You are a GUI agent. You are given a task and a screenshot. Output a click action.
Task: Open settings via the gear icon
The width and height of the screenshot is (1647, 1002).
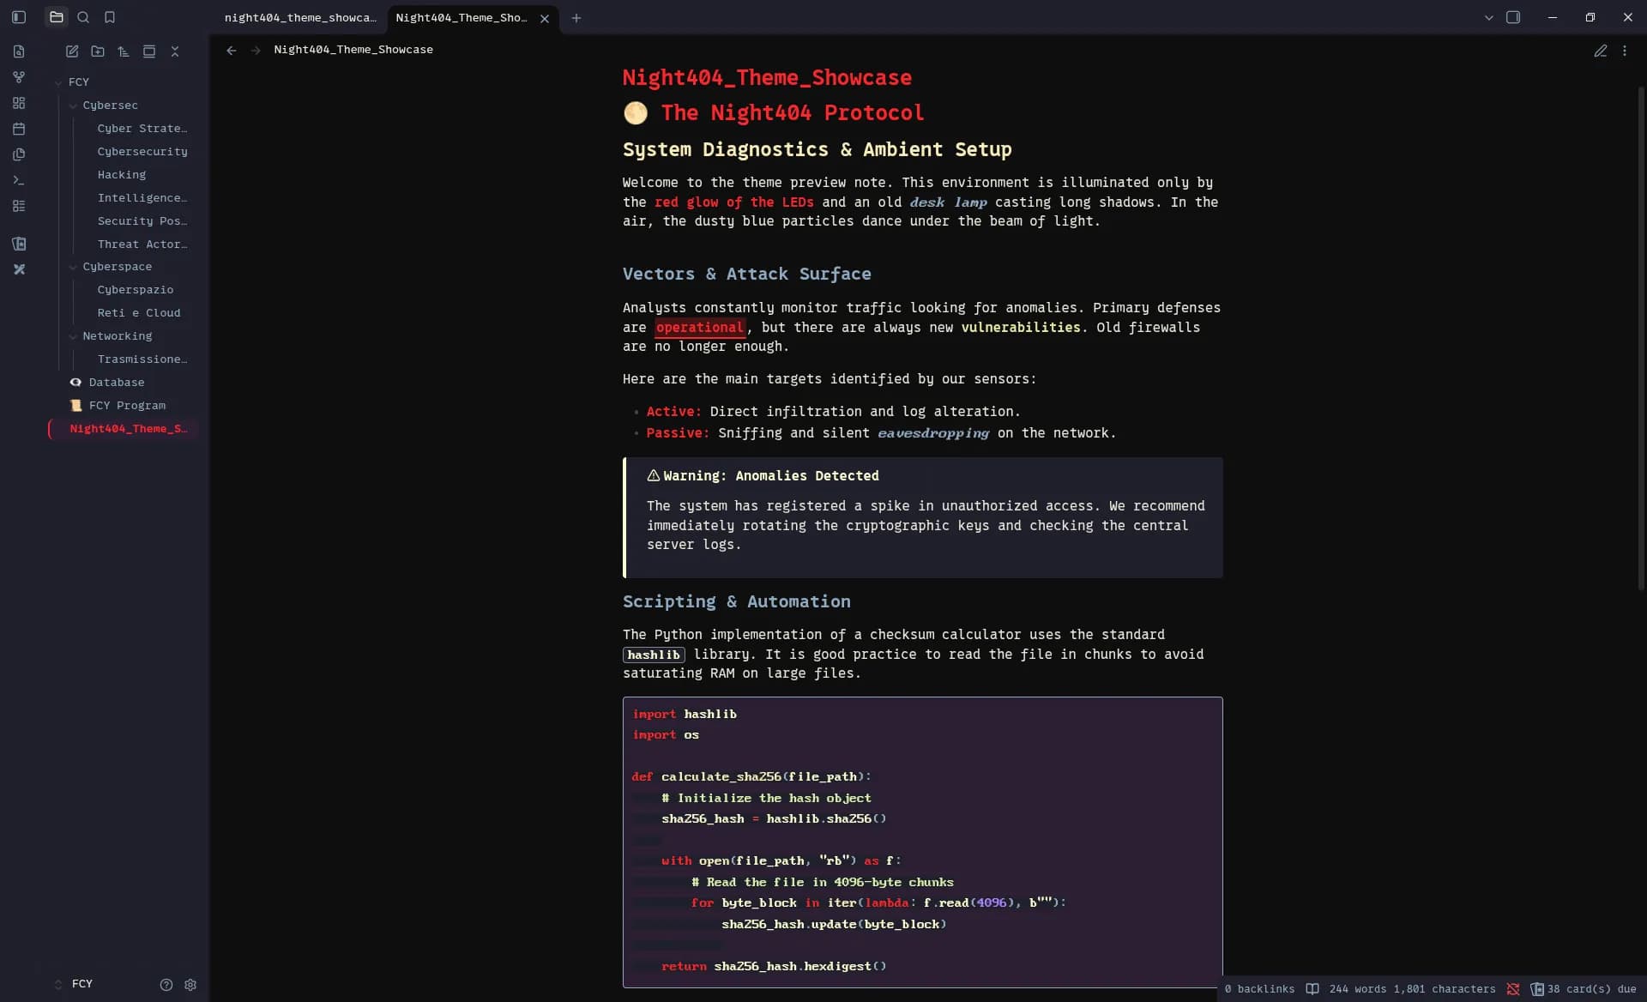[190, 985]
